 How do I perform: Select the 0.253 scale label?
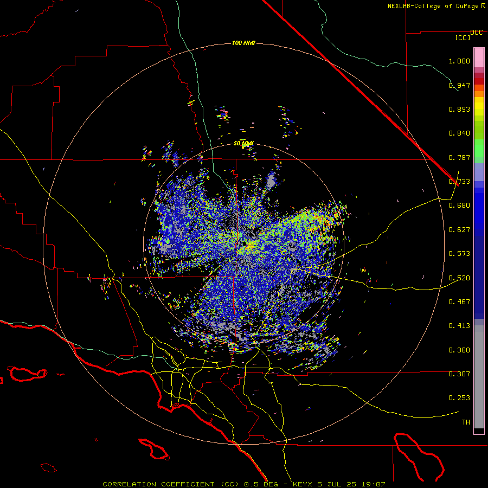click(x=459, y=398)
